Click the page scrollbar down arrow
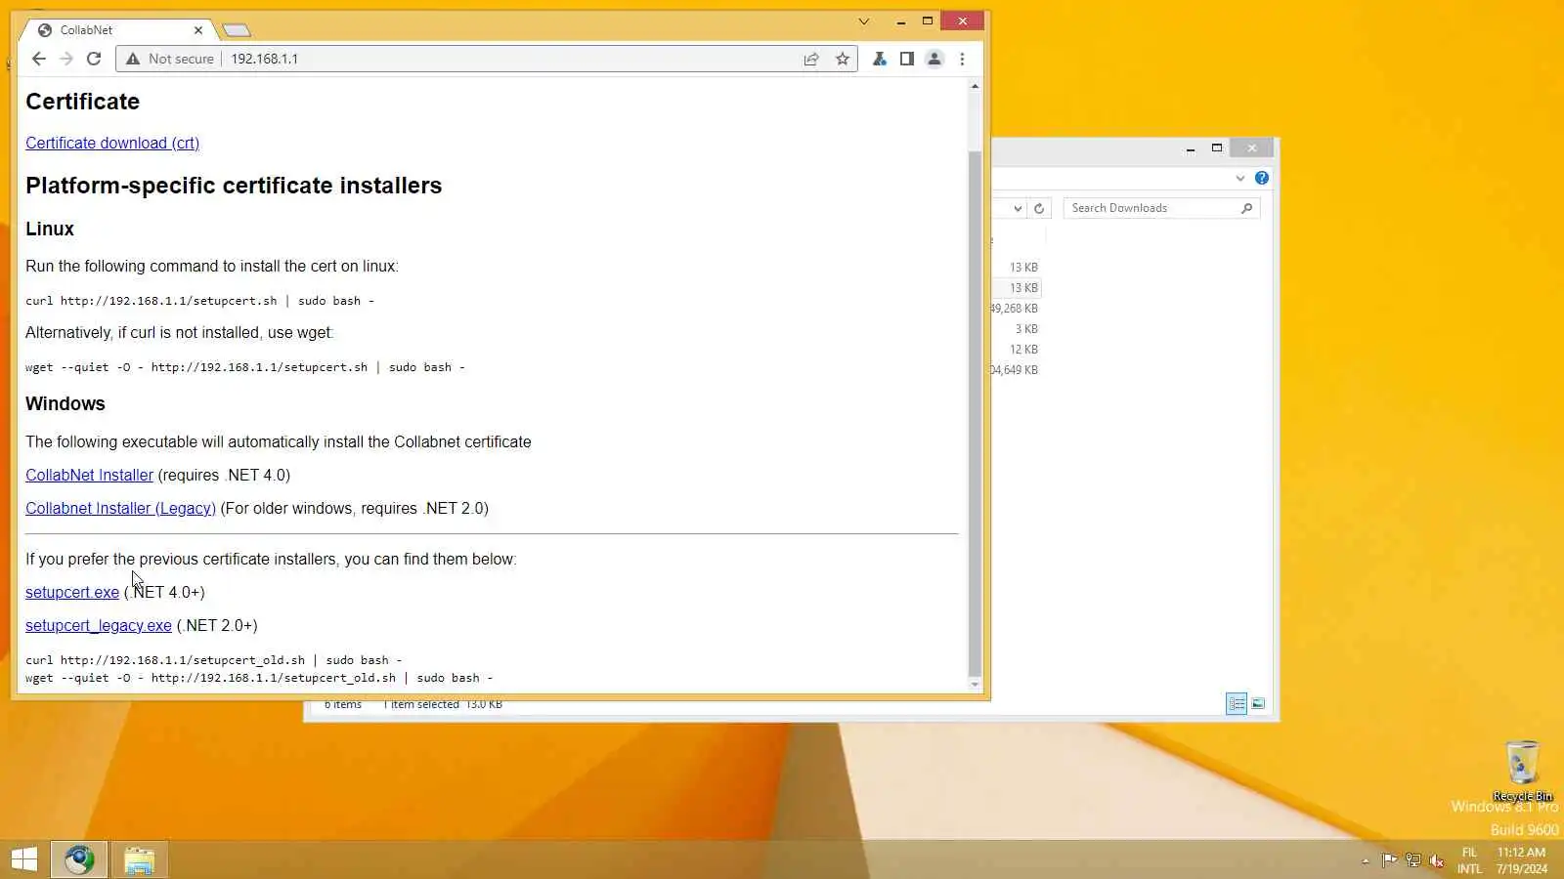The height and width of the screenshot is (879, 1564). 975,685
